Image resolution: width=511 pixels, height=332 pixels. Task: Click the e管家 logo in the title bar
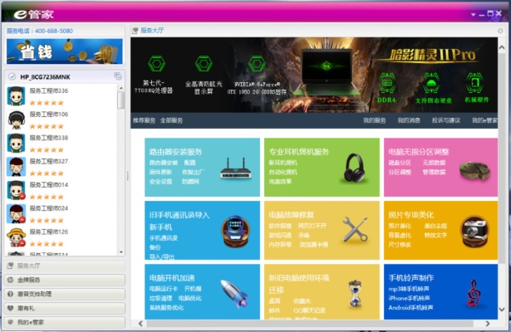pyautogui.click(x=34, y=14)
